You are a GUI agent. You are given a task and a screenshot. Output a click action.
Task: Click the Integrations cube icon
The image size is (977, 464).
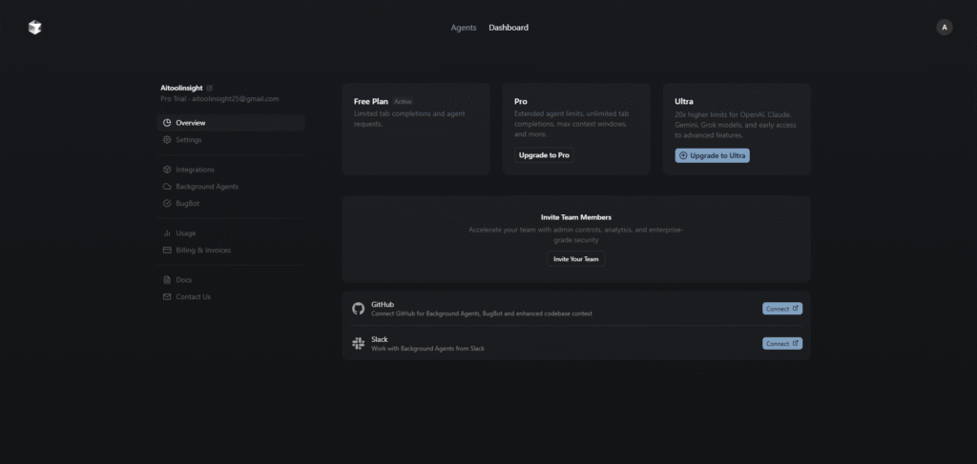point(167,170)
